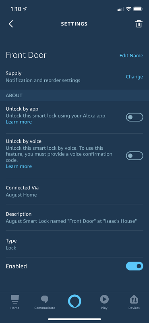149x323 pixels.
Task: Open the Communicate speech bubble tab
Action: coord(45,299)
